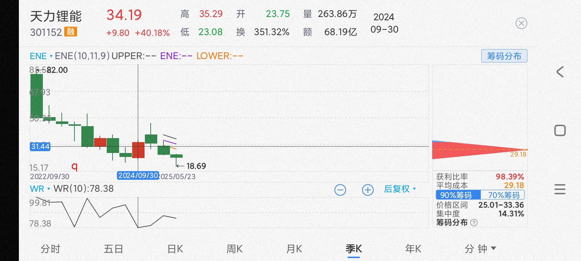
Task: Tap the red q marker on chart
Action: tap(74, 166)
